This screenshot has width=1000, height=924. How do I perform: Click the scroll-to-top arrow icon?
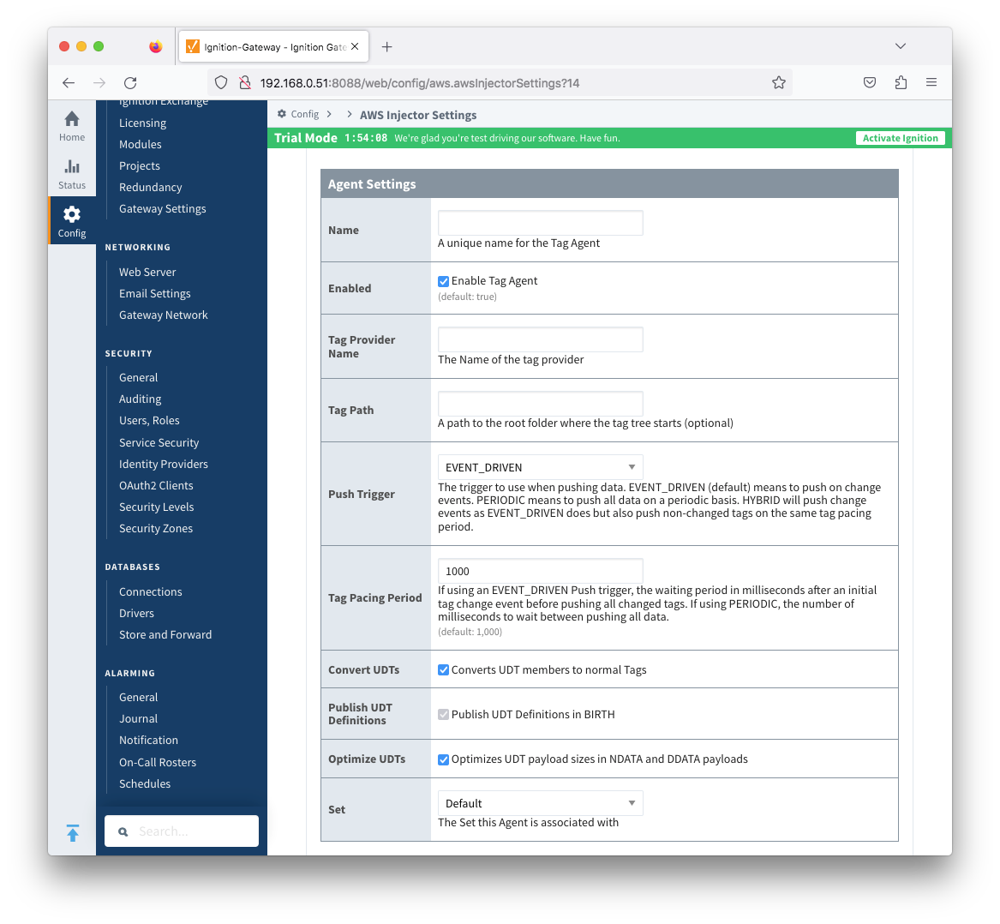point(73,832)
